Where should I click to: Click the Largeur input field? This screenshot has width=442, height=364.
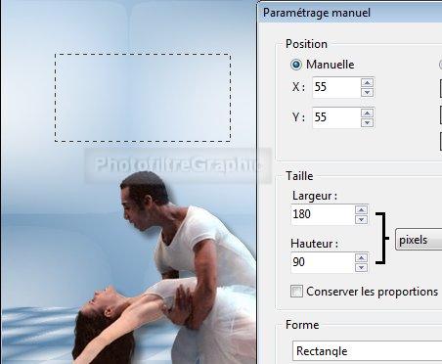click(322, 214)
